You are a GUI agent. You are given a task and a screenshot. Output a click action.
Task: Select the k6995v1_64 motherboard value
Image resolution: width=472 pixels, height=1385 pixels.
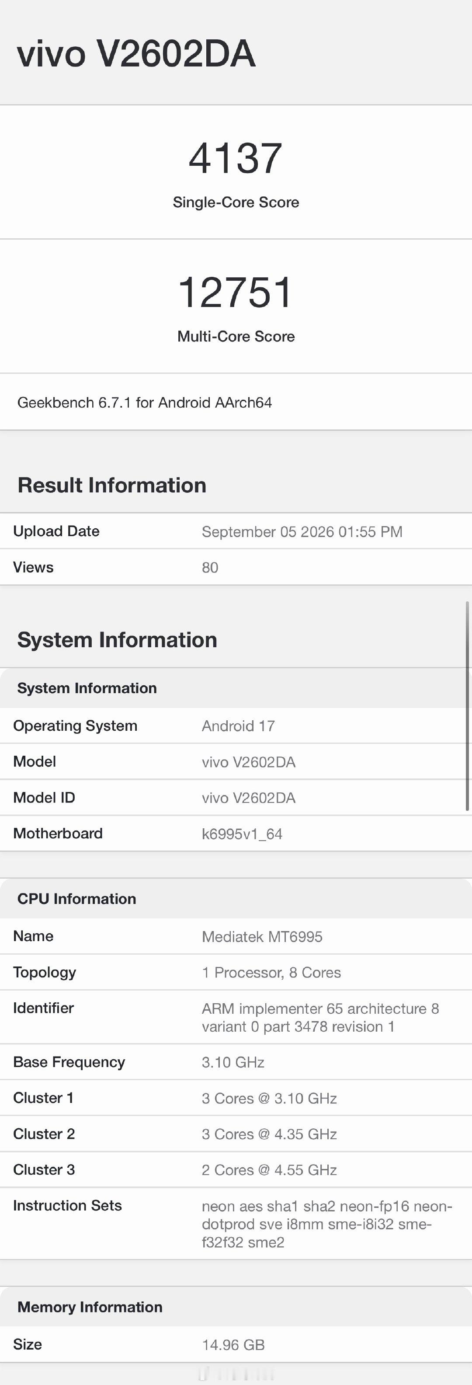[x=242, y=834]
